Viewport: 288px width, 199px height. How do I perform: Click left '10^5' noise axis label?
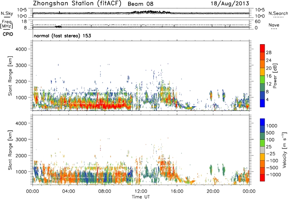pyautogui.click(x=22, y=10)
